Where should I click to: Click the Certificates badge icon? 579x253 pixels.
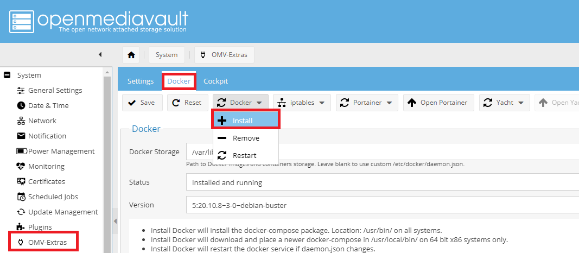(21, 181)
